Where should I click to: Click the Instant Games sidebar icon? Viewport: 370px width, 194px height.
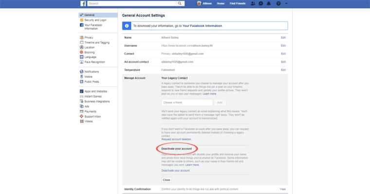click(82, 97)
